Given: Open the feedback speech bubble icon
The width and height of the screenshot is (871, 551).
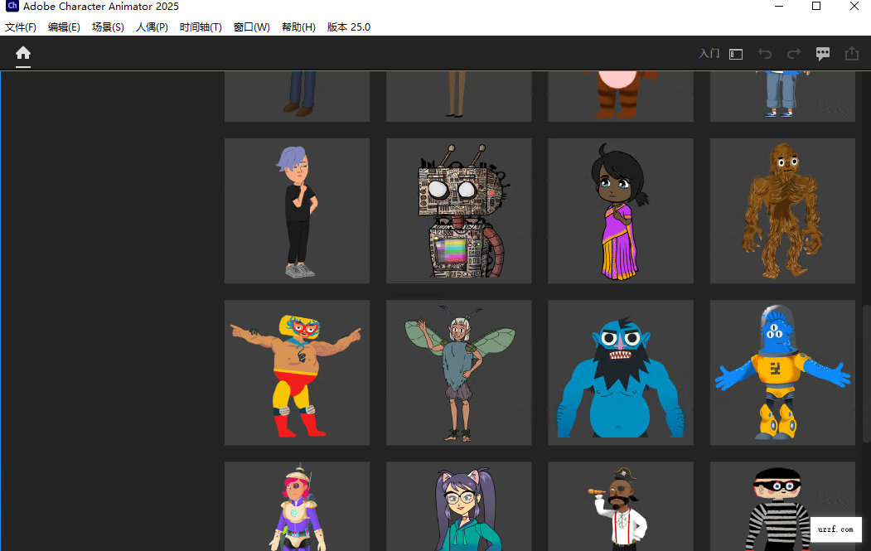Looking at the screenshot, I should click(822, 53).
